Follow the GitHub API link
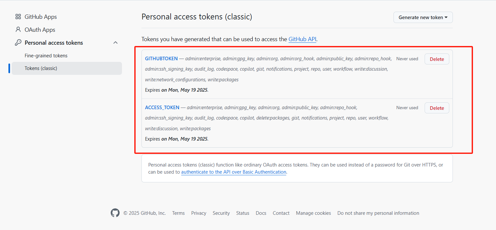 [x=302, y=39]
